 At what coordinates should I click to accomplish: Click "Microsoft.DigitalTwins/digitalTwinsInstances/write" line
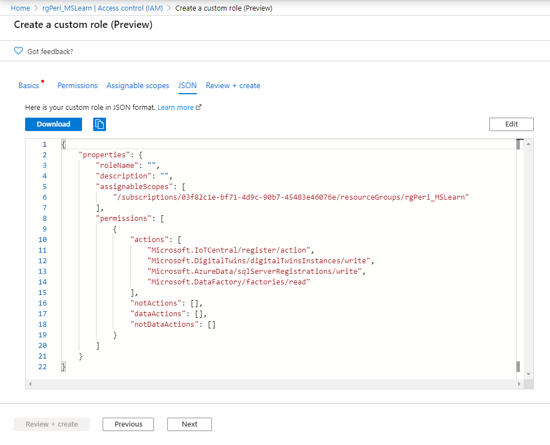[x=260, y=260]
